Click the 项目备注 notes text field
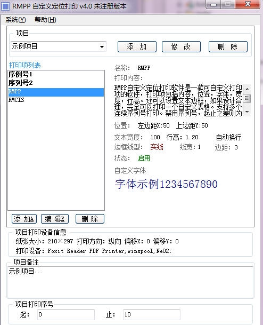Image resolution: width=263 pixels, height=325 pixels. (x=130, y=282)
